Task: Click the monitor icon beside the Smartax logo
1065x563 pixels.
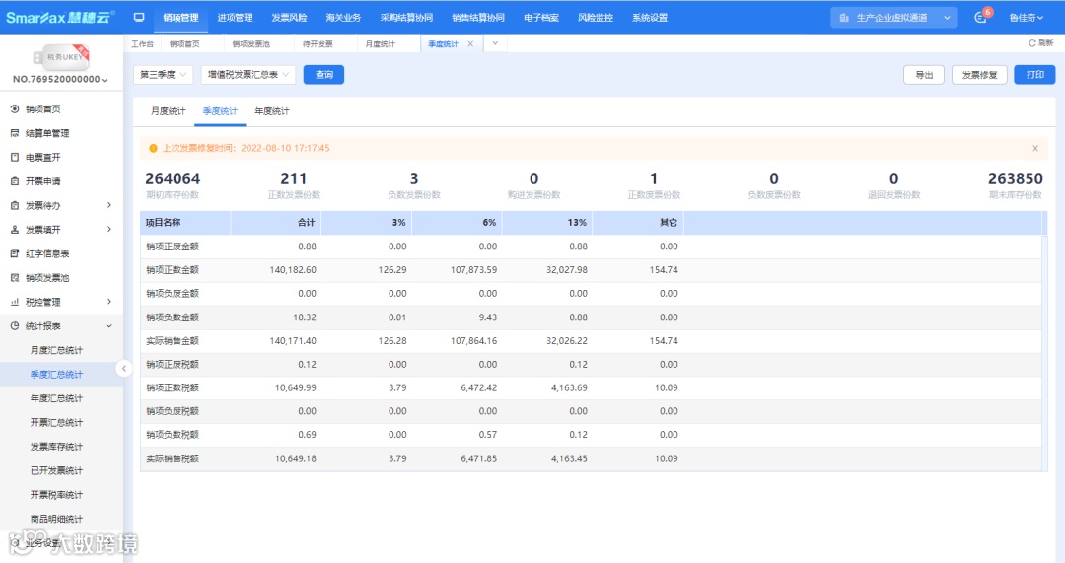Action: coord(139,17)
